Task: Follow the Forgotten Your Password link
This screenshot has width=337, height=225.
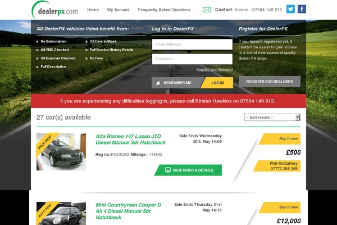Action: tap(215, 70)
